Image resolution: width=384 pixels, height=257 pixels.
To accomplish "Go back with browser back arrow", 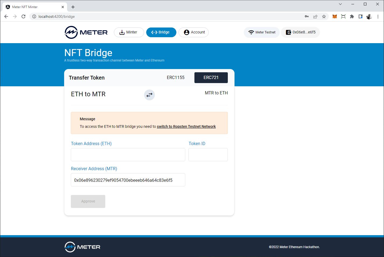I will 6,16.
